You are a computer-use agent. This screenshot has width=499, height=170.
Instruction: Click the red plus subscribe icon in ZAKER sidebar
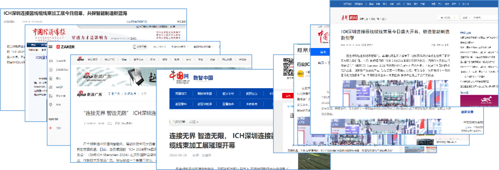[x=51, y=128]
